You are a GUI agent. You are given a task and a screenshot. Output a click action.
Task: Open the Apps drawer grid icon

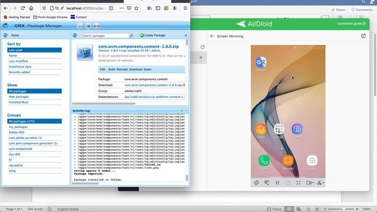click(x=312, y=160)
